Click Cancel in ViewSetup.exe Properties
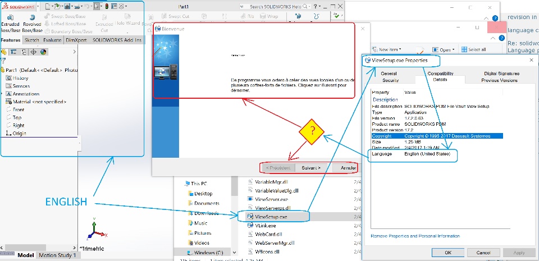 click(483, 253)
